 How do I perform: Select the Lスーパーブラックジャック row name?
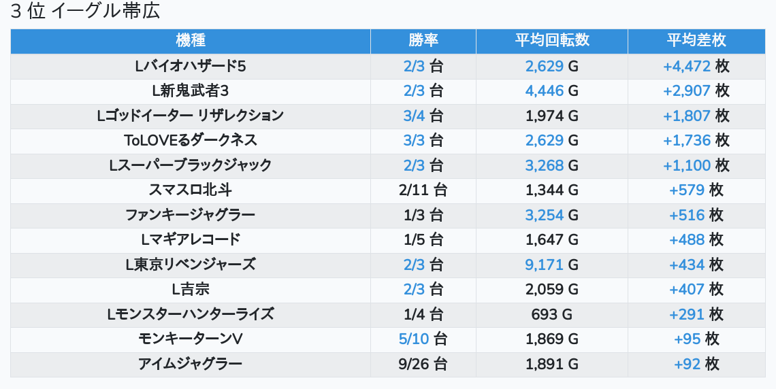click(191, 165)
